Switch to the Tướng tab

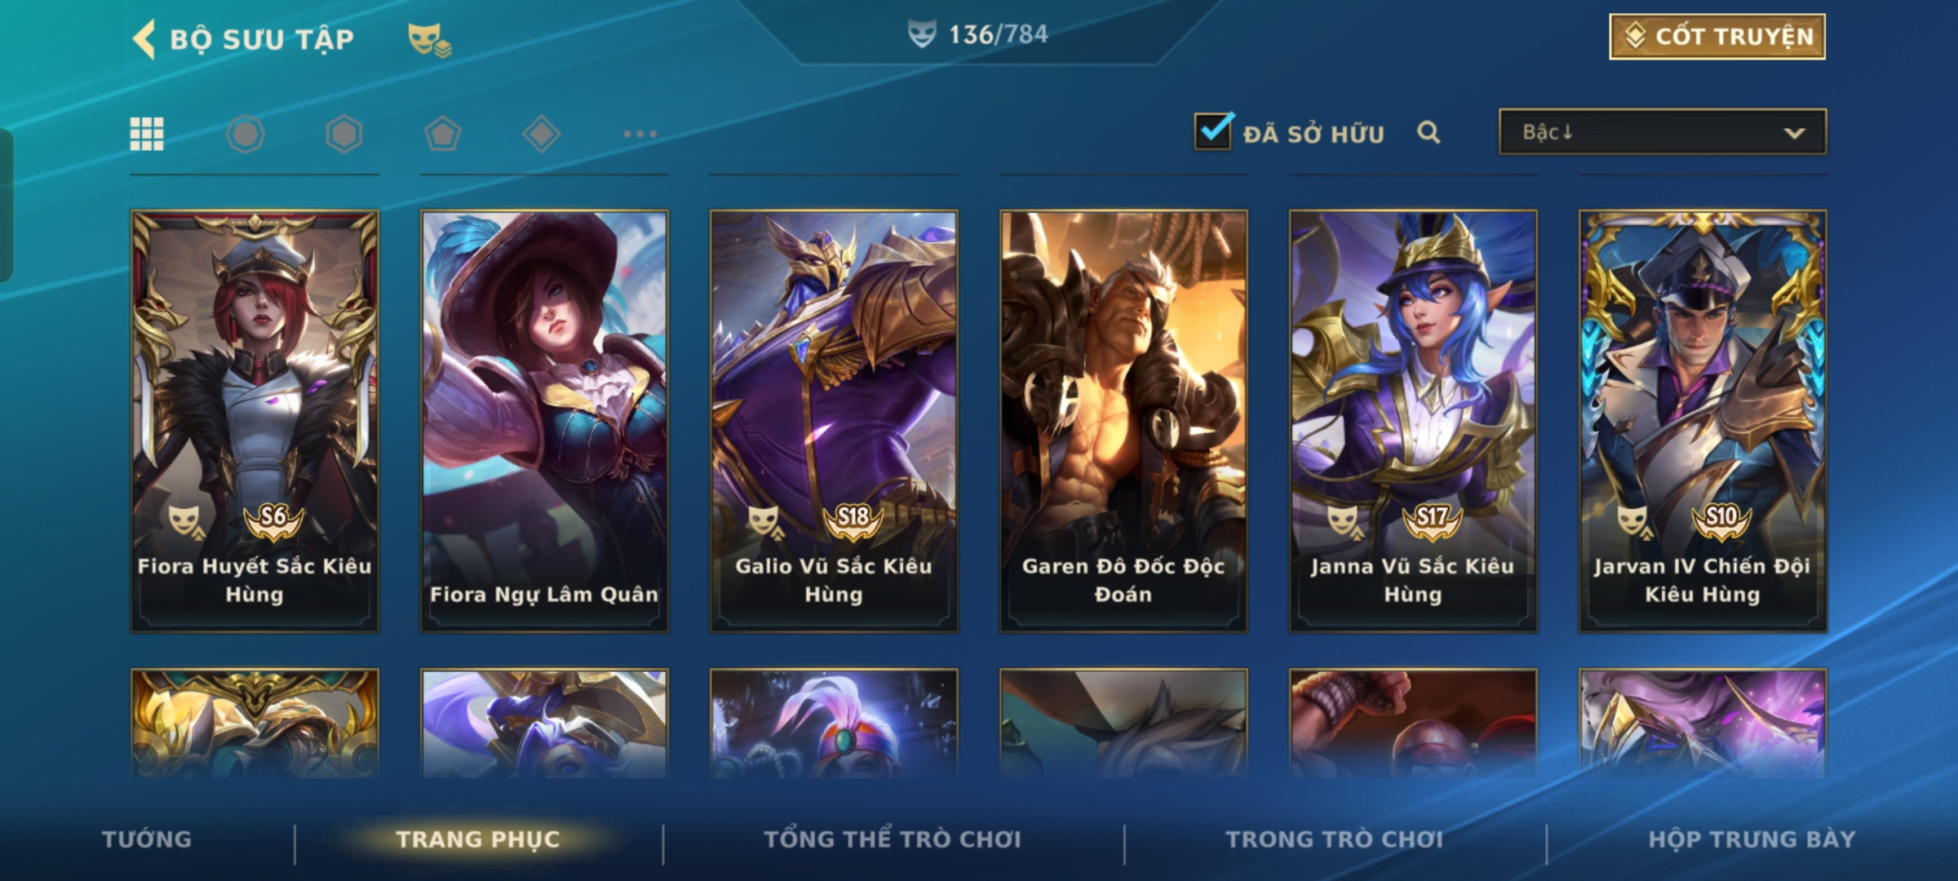[147, 839]
